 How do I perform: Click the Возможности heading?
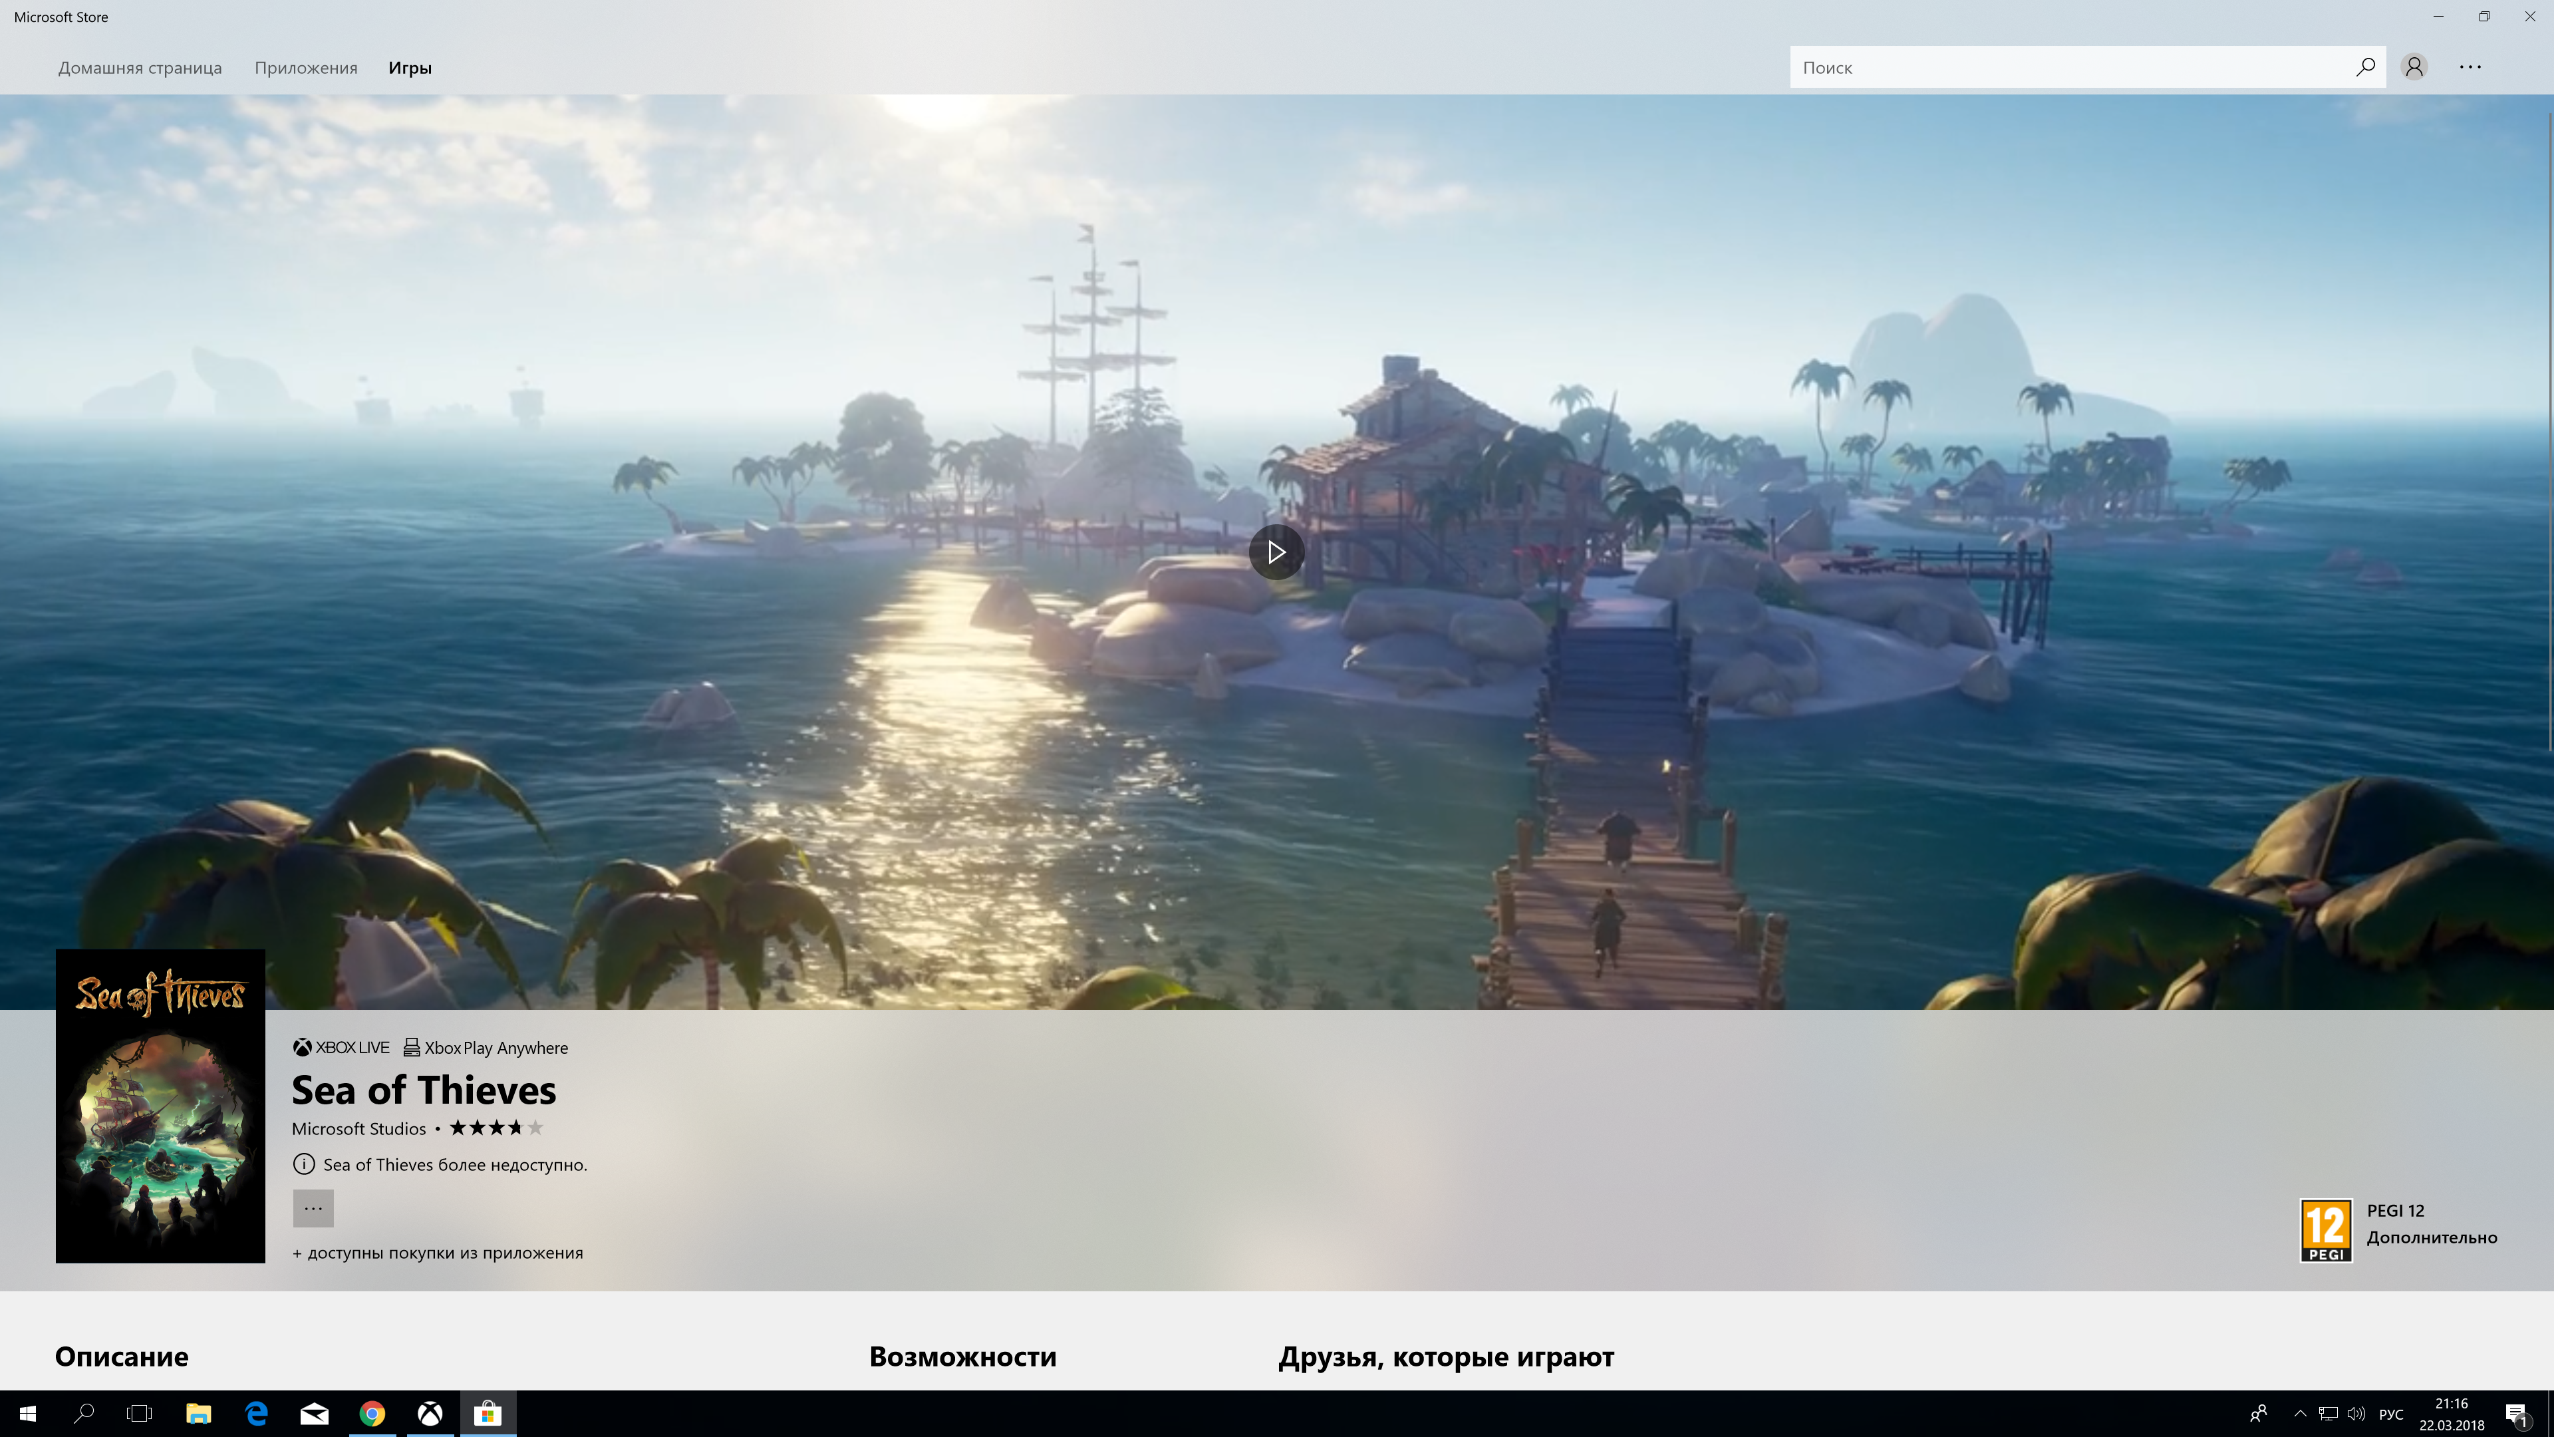[x=962, y=1357]
